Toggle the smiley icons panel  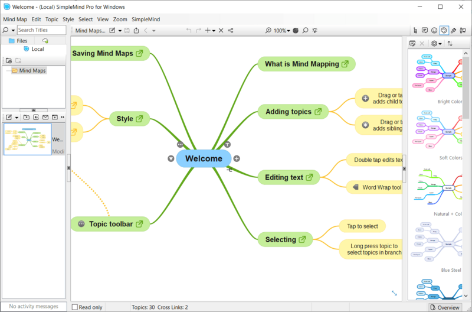click(434, 31)
